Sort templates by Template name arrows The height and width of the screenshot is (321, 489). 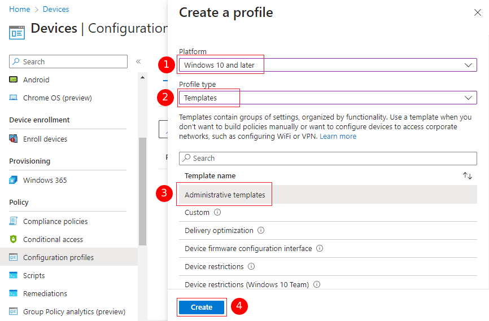467,175
